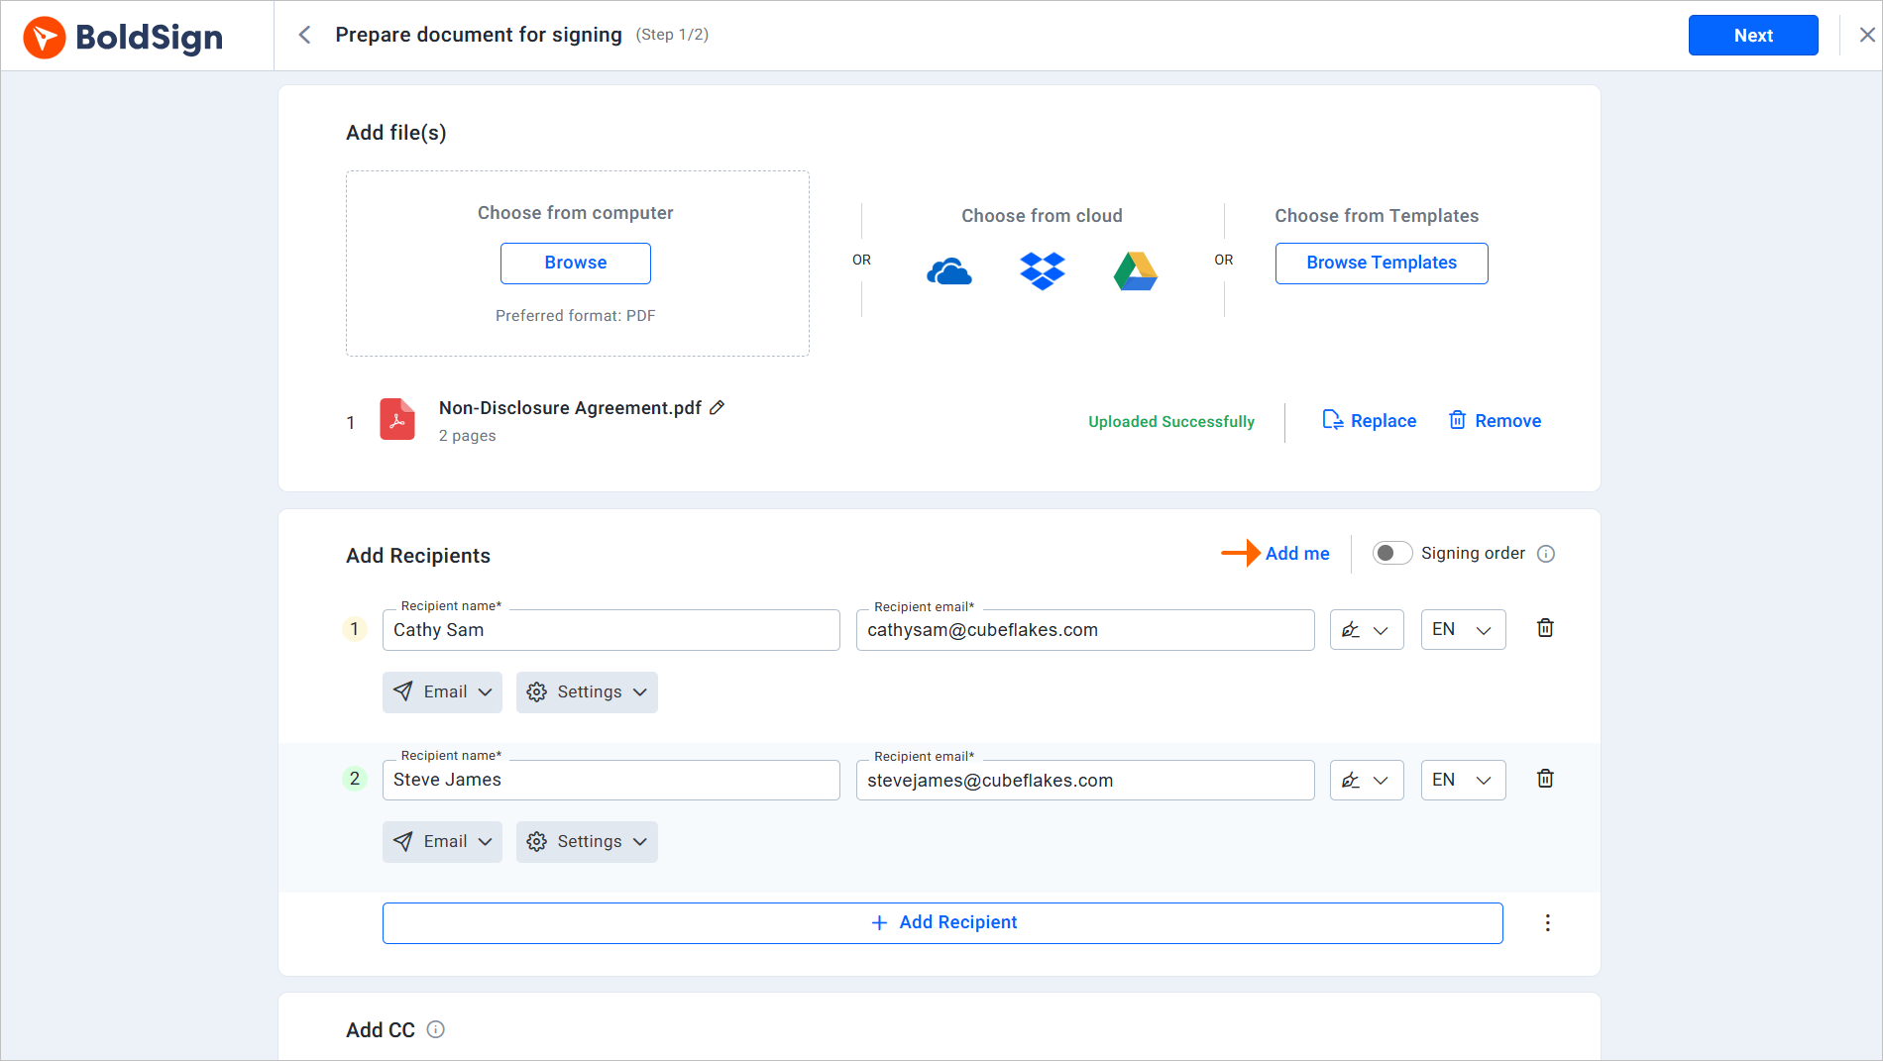Click the '(Step 1/2)' indicator
Image resolution: width=1883 pixels, height=1061 pixels.
(x=672, y=35)
